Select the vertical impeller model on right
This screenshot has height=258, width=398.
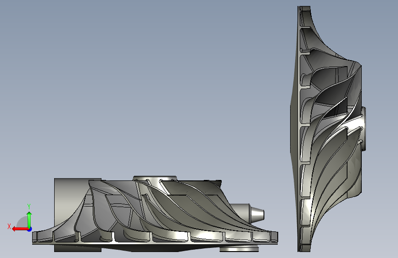pyautogui.click(x=328, y=129)
